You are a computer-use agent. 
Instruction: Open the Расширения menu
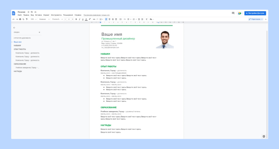68,15
